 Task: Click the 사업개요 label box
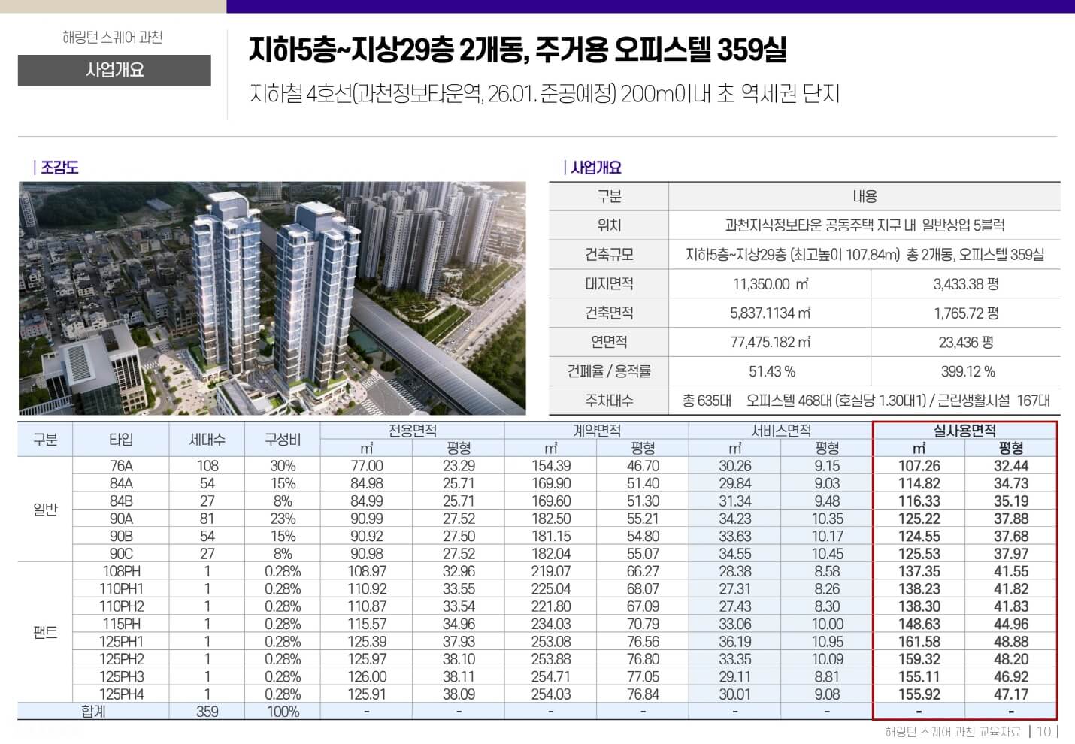(x=114, y=71)
